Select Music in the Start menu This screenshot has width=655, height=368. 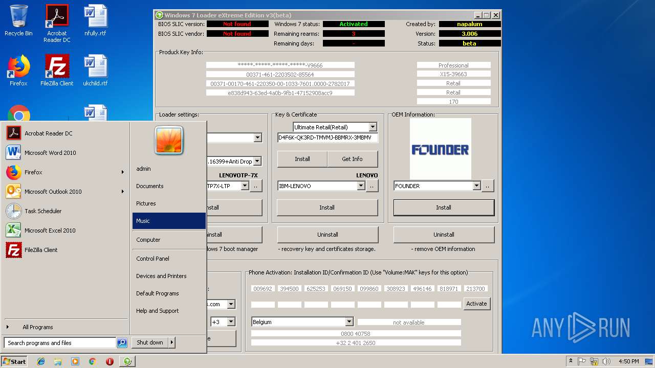click(x=169, y=221)
